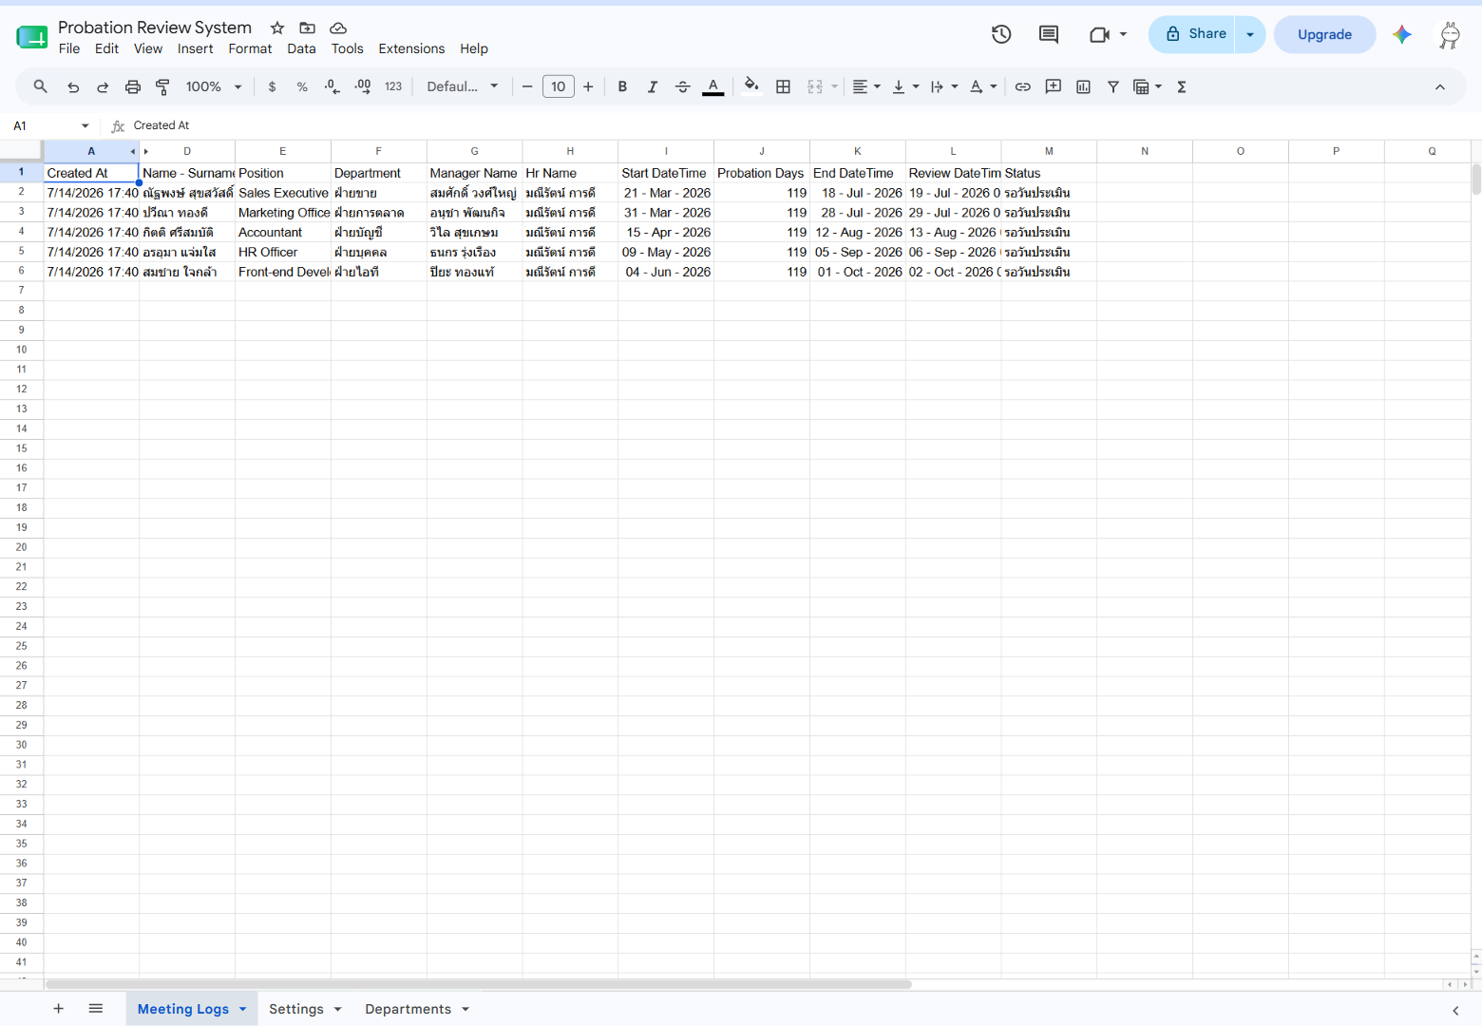Open the Insert menu

click(x=195, y=48)
